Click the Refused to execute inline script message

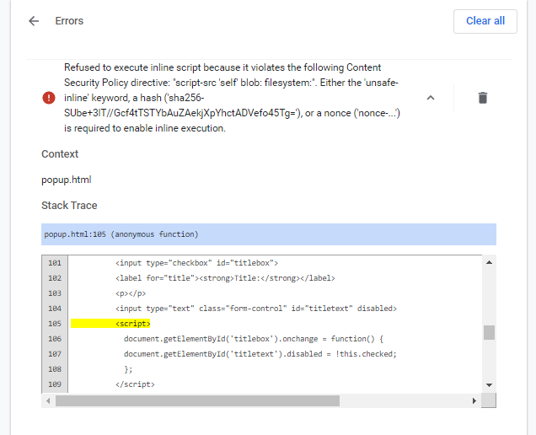pos(232,98)
